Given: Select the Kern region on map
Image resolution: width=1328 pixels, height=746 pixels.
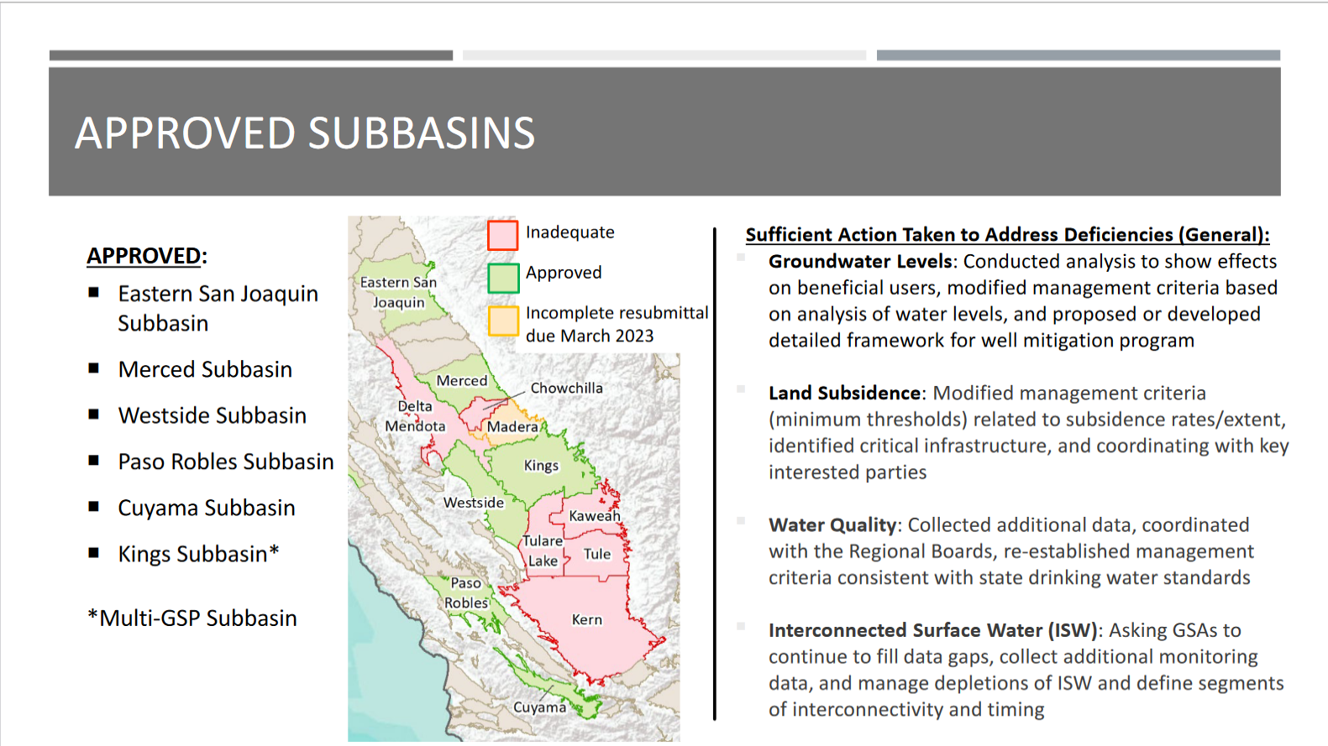Looking at the screenshot, I should pyautogui.click(x=587, y=619).
